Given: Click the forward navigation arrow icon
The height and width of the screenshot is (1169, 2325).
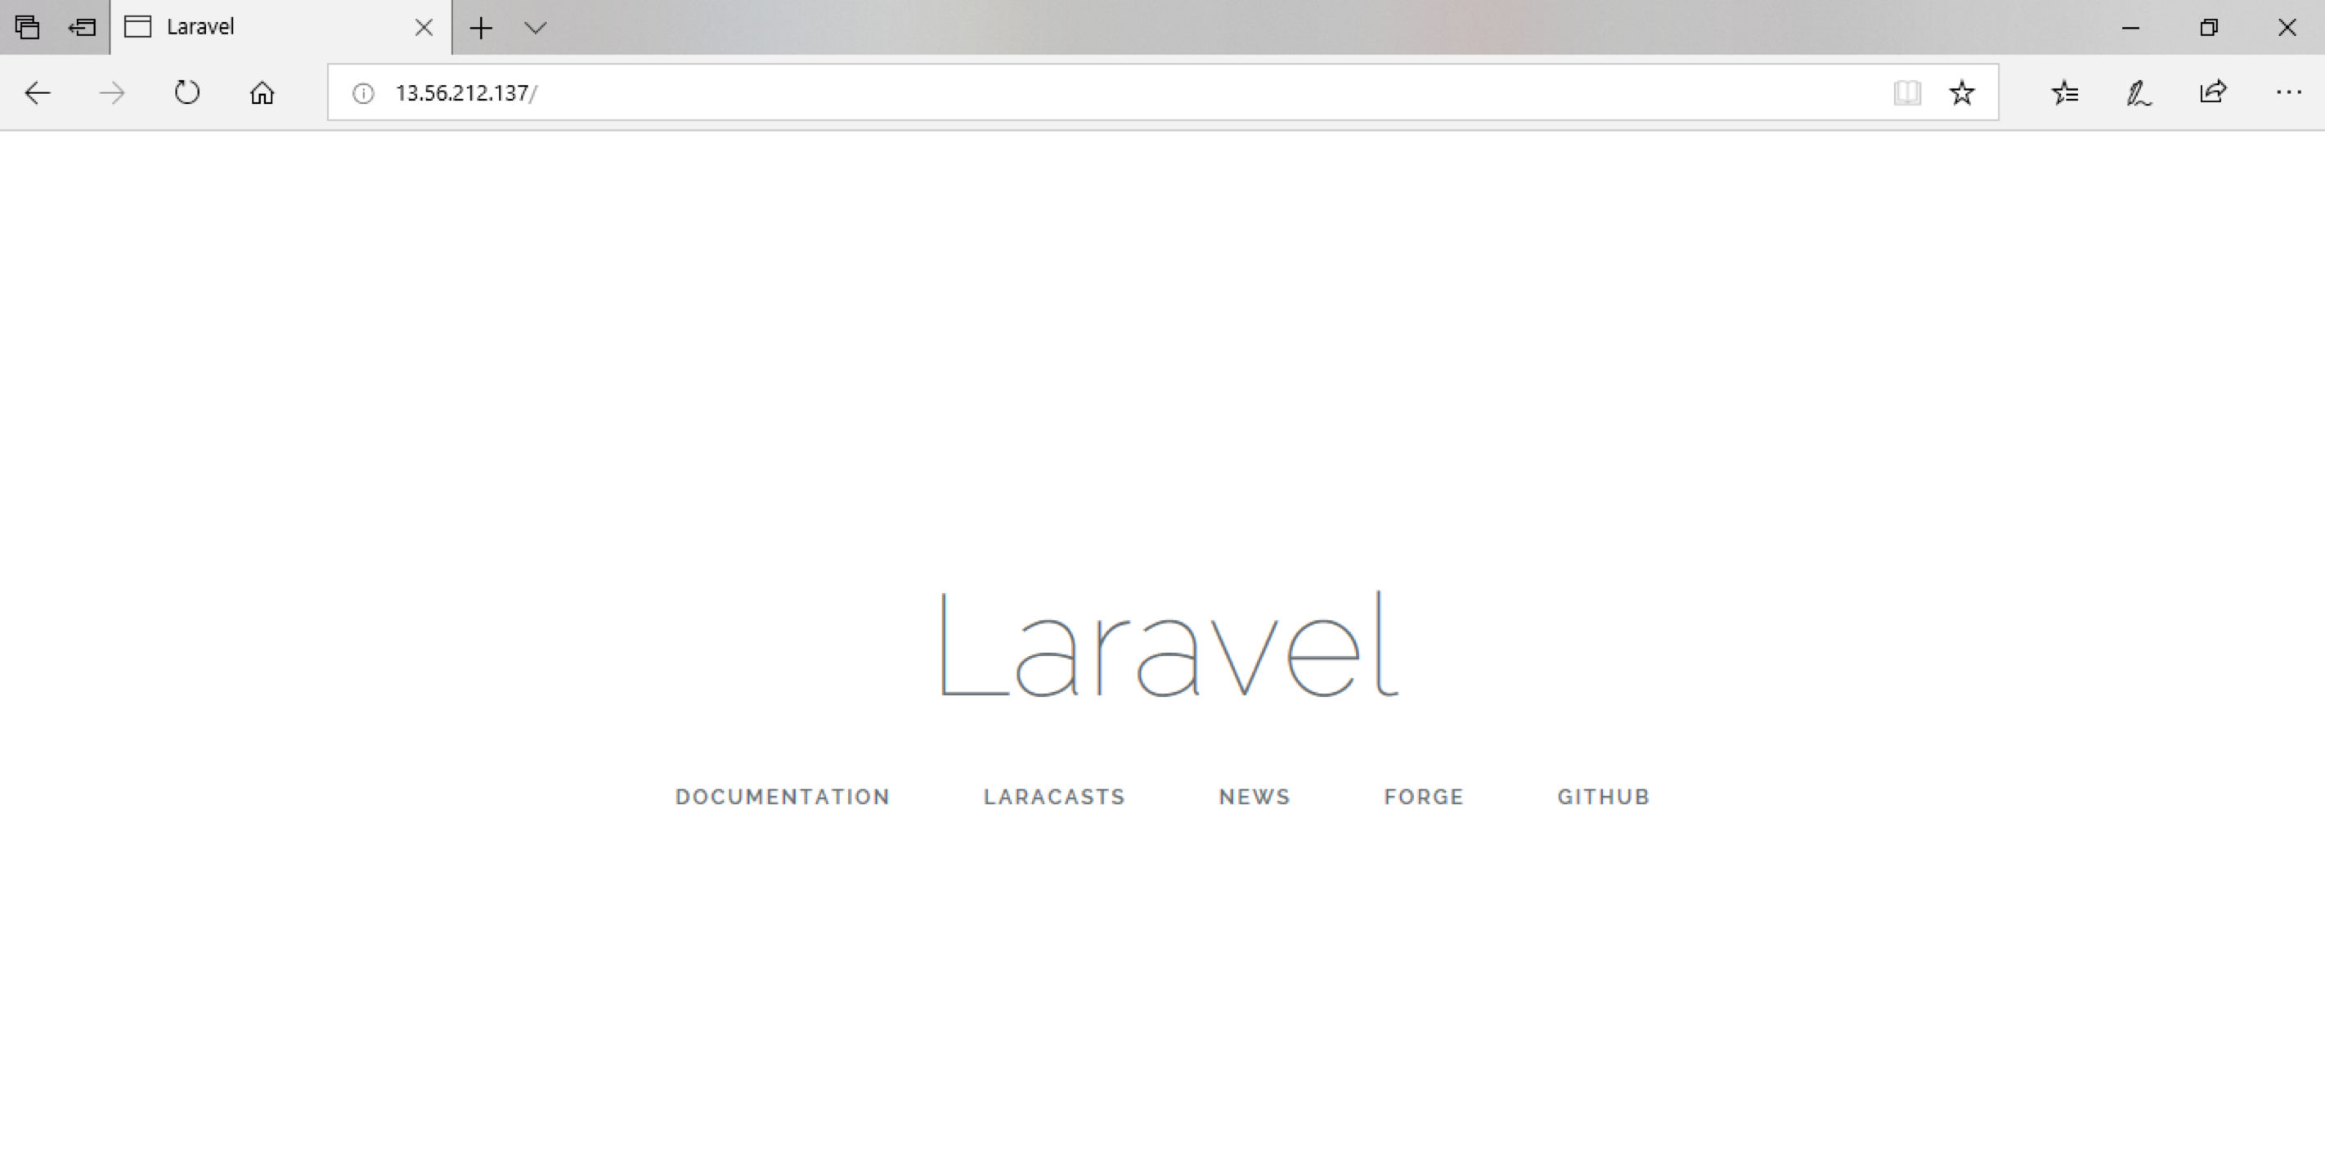Looking at the screenshot, I should (x=110, y=92).
